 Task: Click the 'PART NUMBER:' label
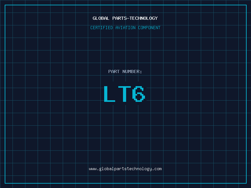(125, 71)
